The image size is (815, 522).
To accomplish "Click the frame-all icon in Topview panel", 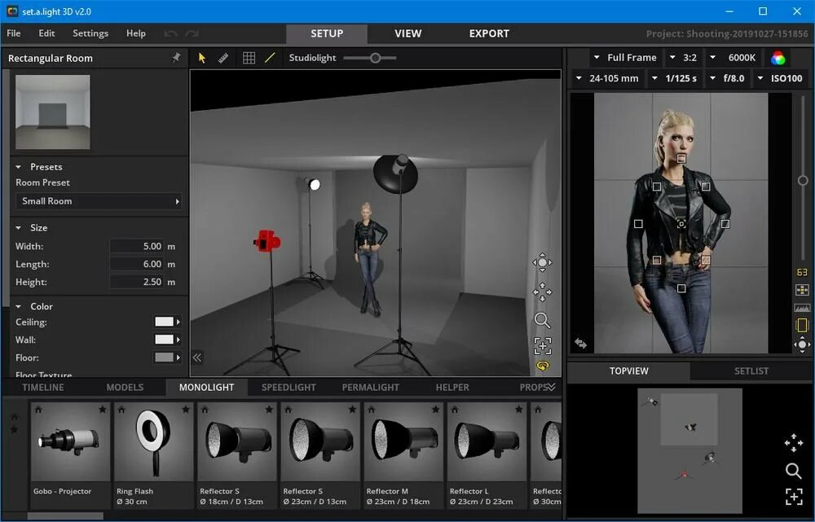I will pos(793,497).
